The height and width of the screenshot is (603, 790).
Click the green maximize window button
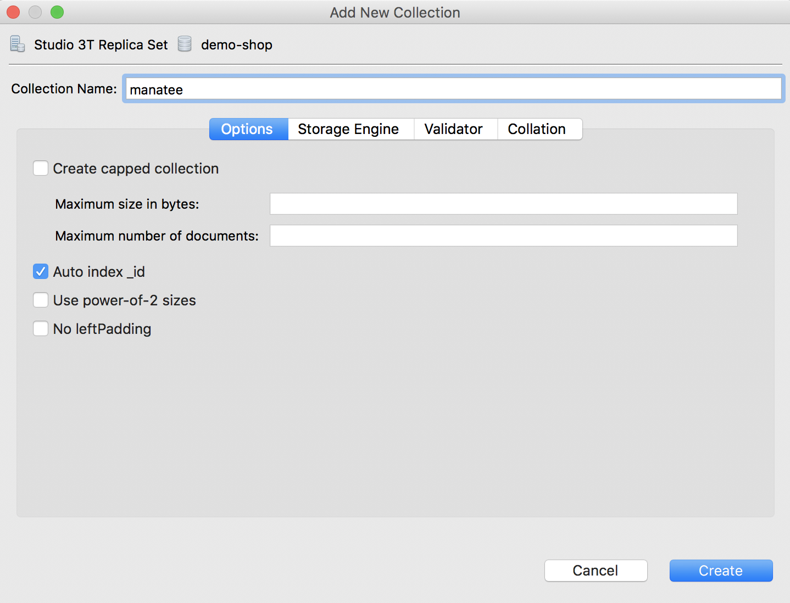point(57,12)
